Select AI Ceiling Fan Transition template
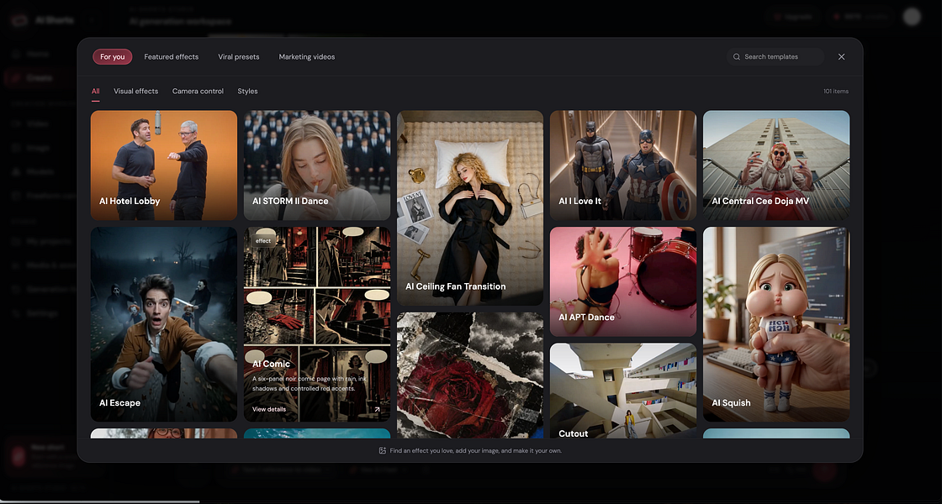The image size is (942, 504). [470, 208]
